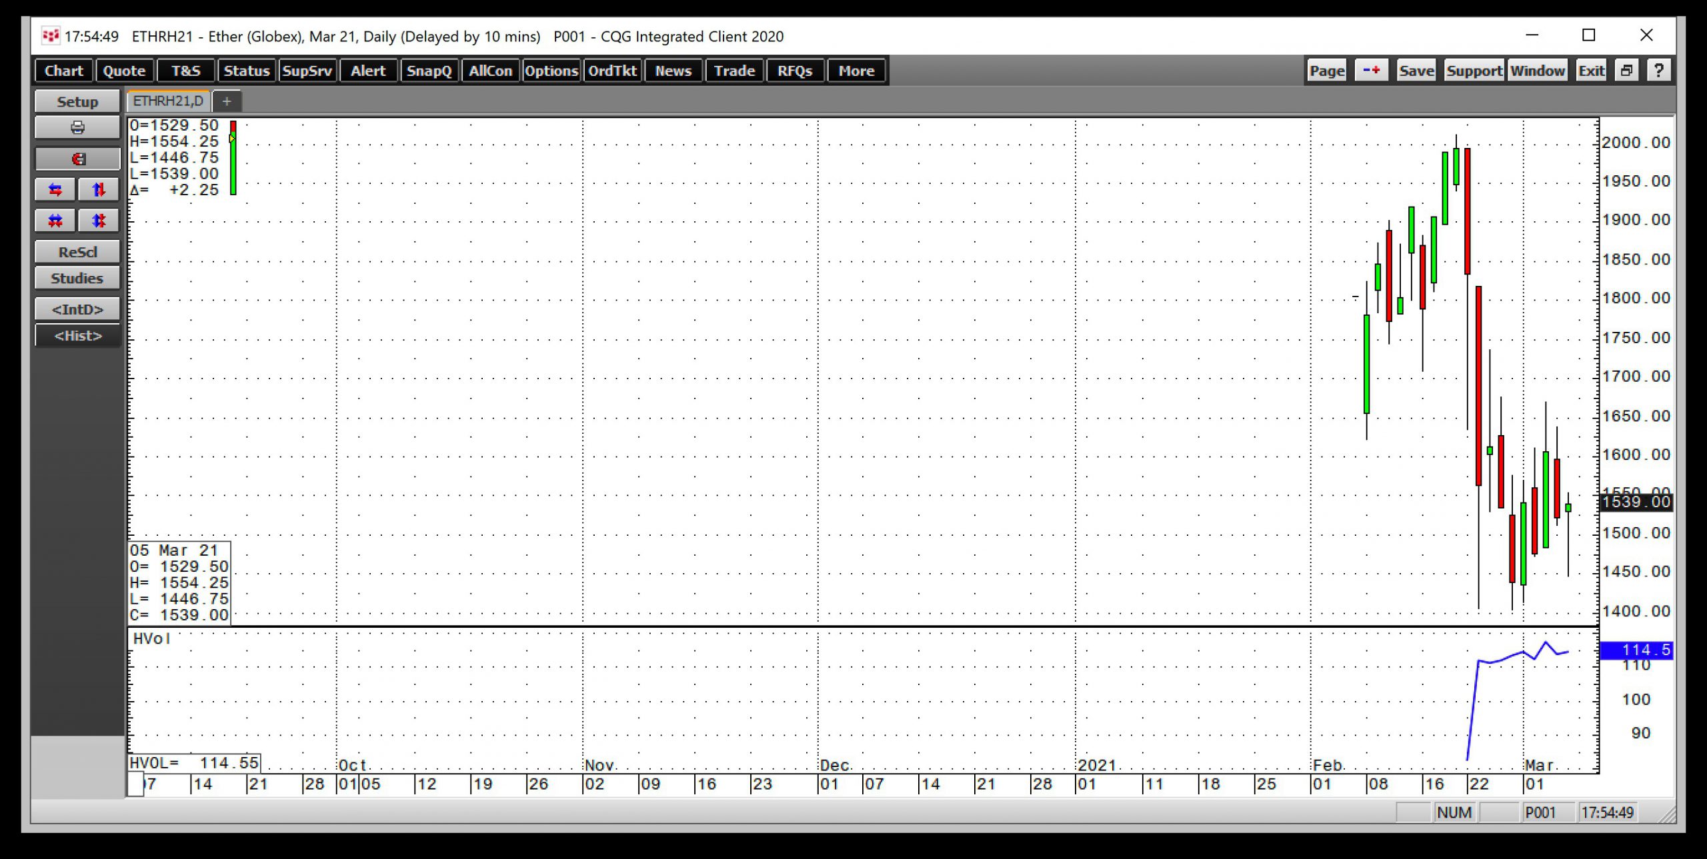
Task: Click the 1400.00 price axis label
Action: coord(1636,611)
